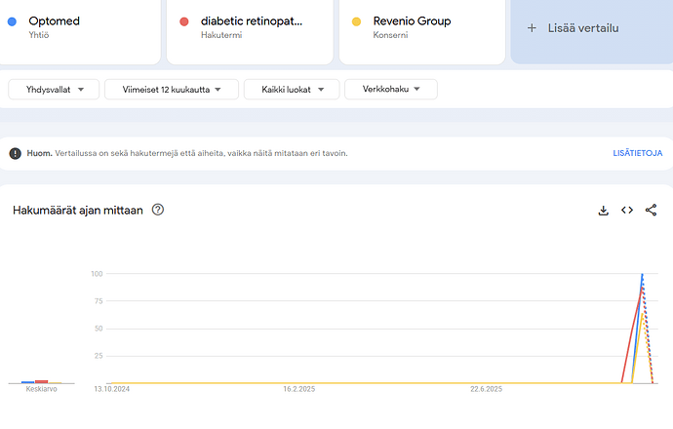Edit the diabetic retinopathy search term card

tap(250, 30)
